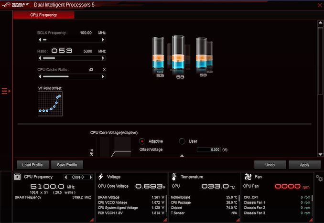324x223 pixels.
Task: Click the 5100.0 MHz frequency readout
Action: point(47,186)
